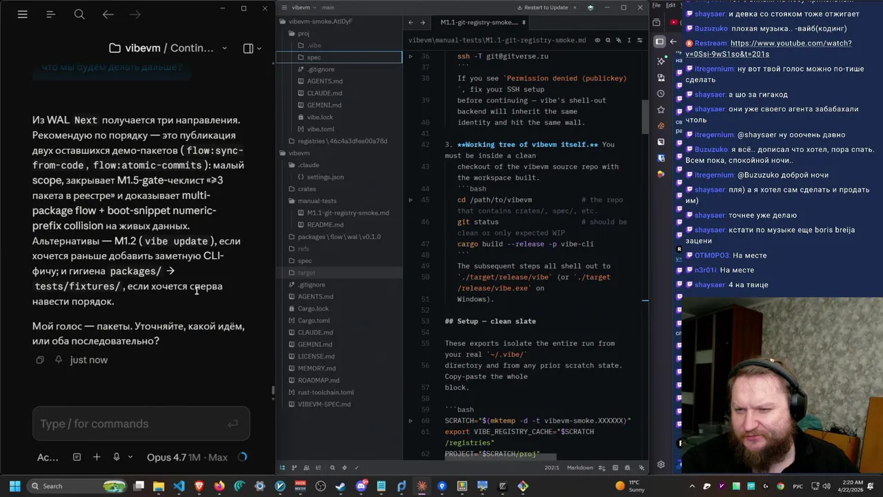
Task: Click the 'main' branch label in editor
Action: tap(328, 8)
